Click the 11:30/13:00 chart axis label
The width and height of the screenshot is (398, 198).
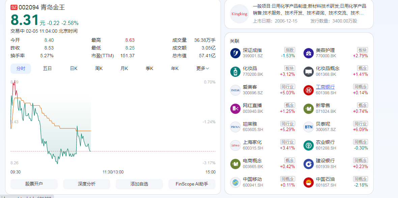(x=113, y=172)
